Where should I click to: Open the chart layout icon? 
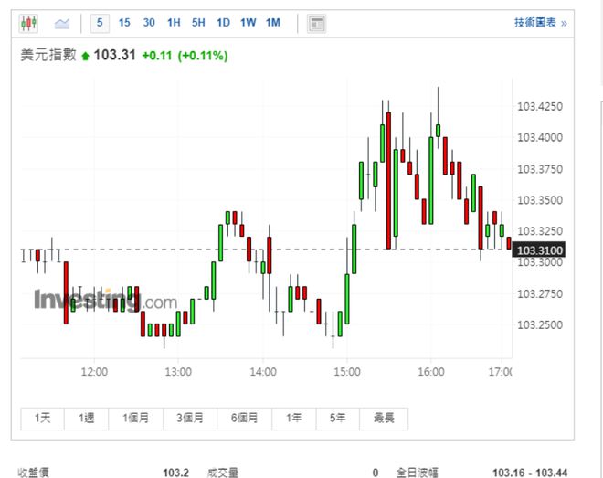point(316,24)
